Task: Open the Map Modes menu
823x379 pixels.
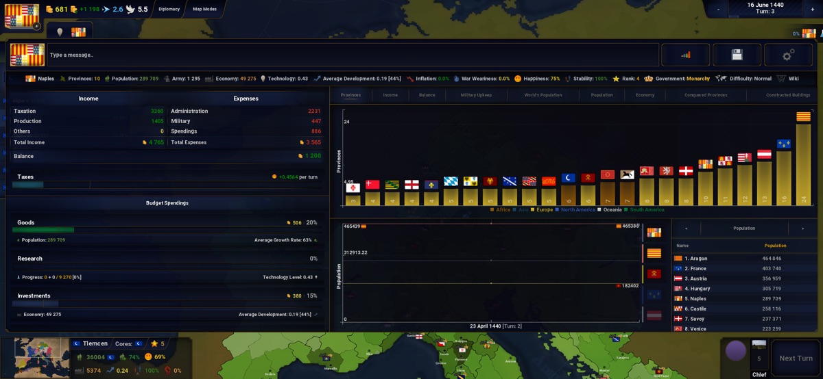Action: coord(204,10)
